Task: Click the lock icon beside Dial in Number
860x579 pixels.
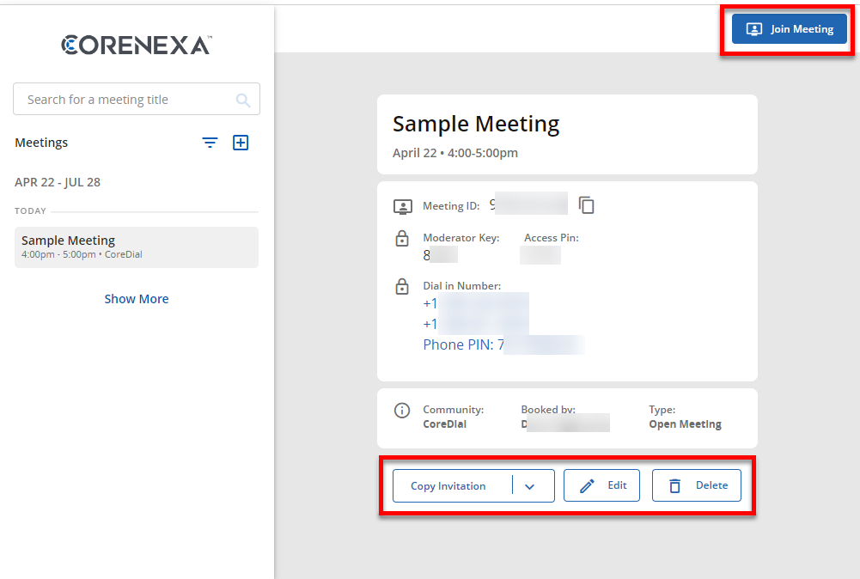Action: tap(402, 286)
